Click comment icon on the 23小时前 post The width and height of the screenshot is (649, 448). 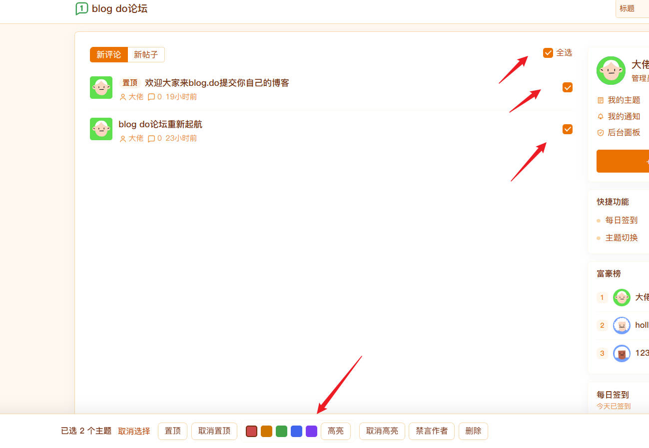click(x=151, y=138)
